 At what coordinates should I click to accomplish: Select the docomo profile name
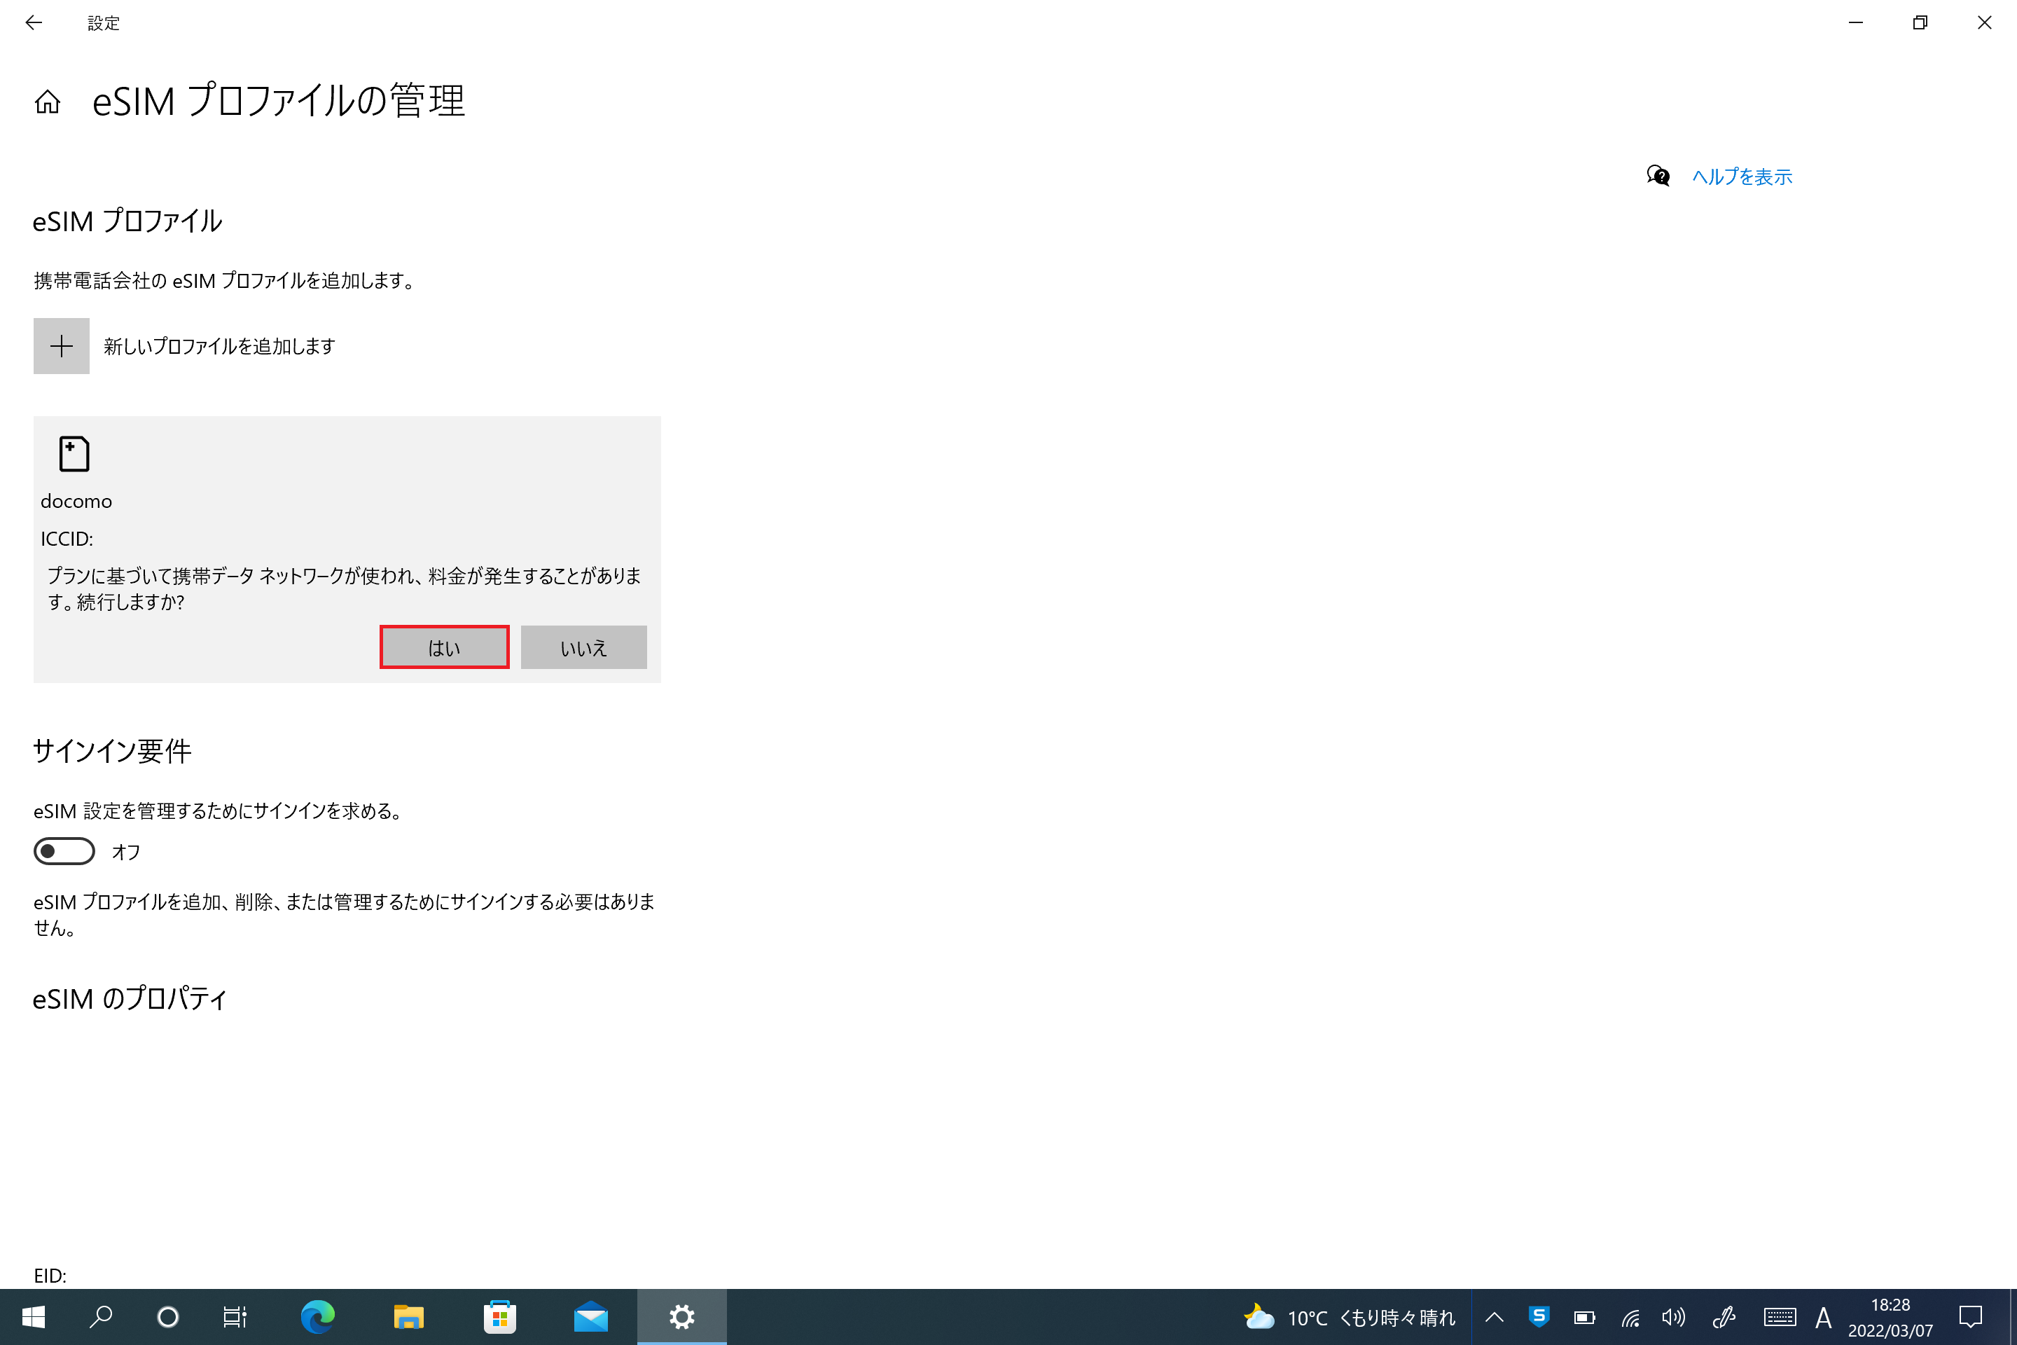pos(76,501)
